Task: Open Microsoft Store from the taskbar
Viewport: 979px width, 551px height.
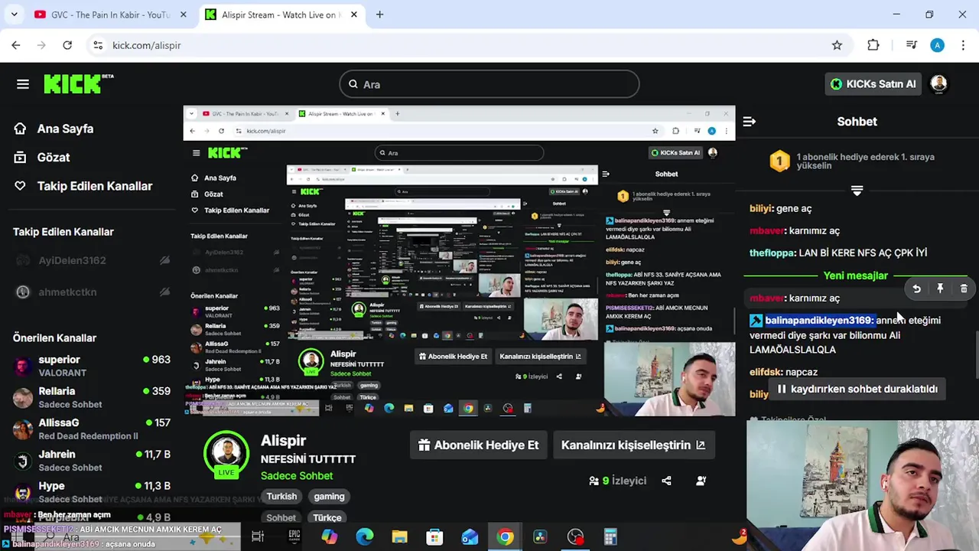Action: tap(434, 537)
